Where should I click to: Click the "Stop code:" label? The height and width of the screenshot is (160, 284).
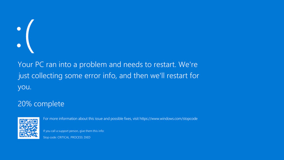click(x=50, y=137)
